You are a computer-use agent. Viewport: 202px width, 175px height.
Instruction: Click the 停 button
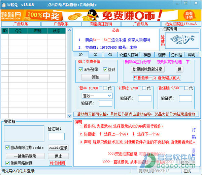click(x=179, y=69)
